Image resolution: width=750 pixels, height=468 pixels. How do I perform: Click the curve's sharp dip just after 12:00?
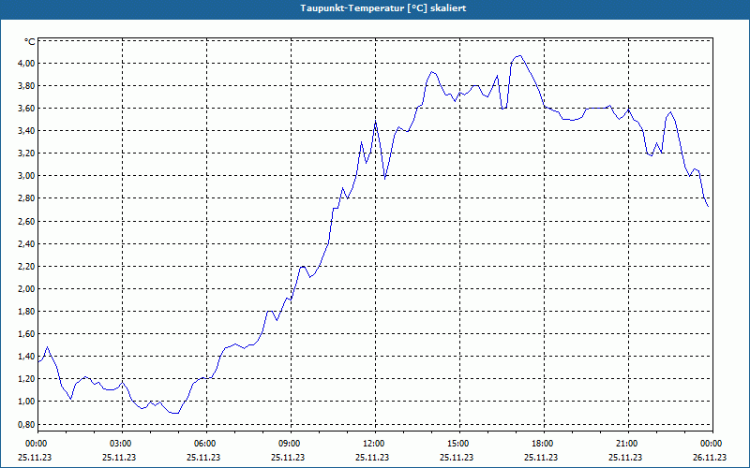385,179
